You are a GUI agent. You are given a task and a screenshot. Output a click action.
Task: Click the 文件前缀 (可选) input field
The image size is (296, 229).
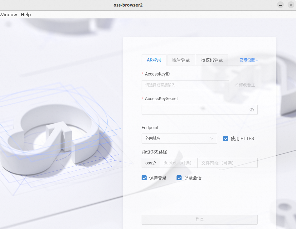click(x=227, y=163)
